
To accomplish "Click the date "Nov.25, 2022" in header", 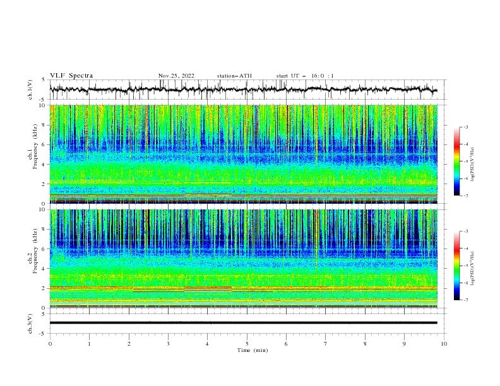I will click(176, 76).
